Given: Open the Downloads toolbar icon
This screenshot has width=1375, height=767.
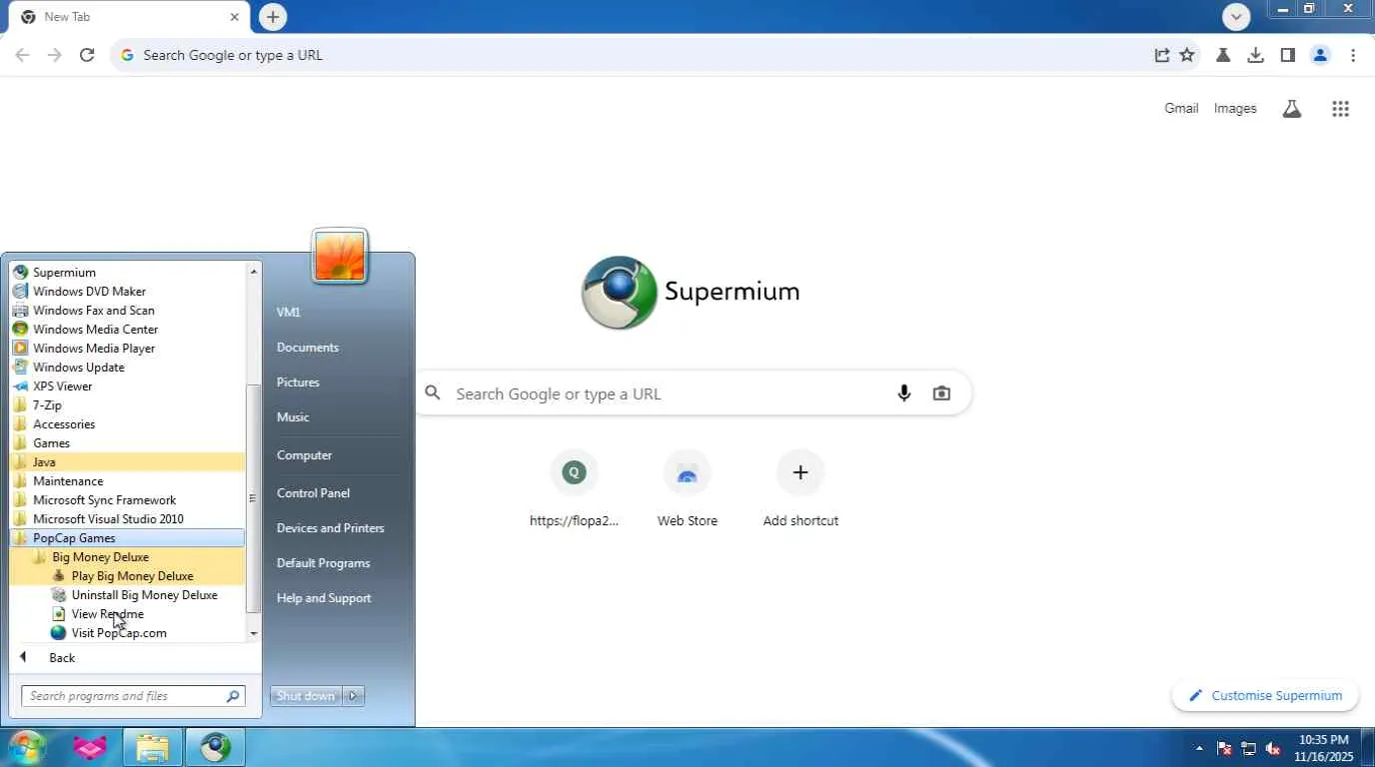Looking at the screenshot, I should click(x=1255, y=55).
